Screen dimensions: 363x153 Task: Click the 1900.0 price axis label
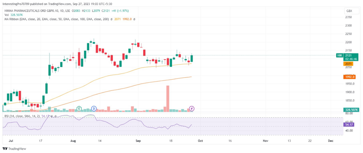349,92
